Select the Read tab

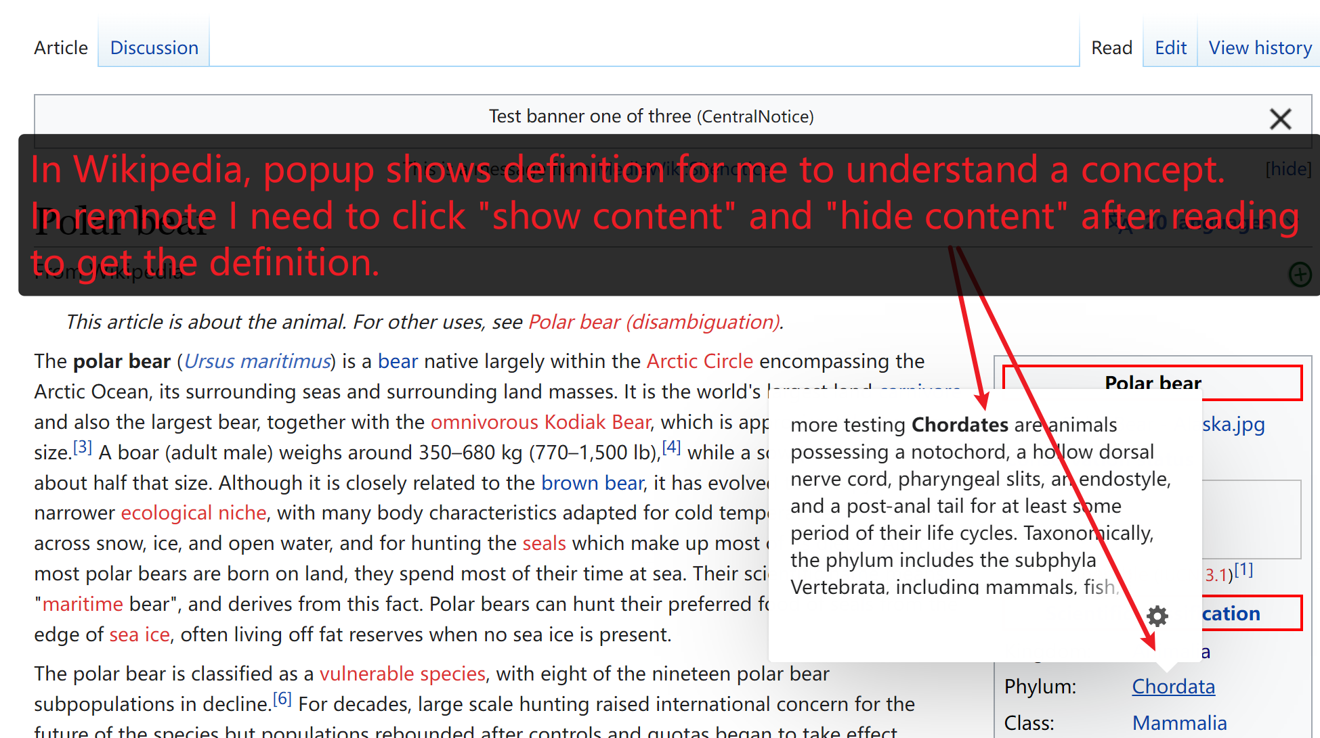pos(1111,48)
